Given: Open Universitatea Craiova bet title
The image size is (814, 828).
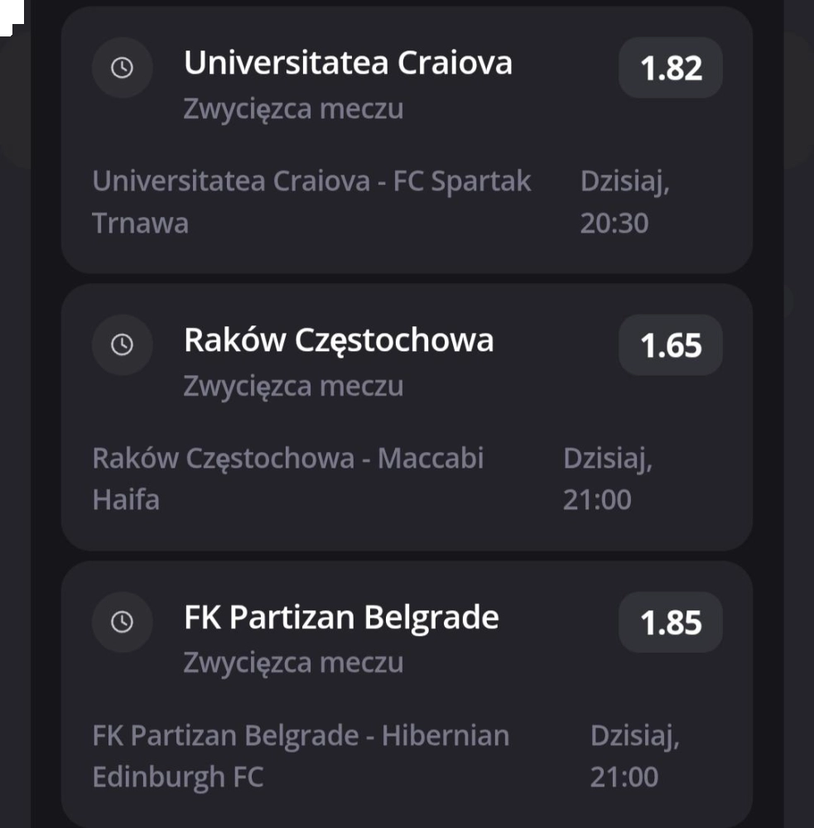Looking at the screenshot, I should [x=348, y=63].
